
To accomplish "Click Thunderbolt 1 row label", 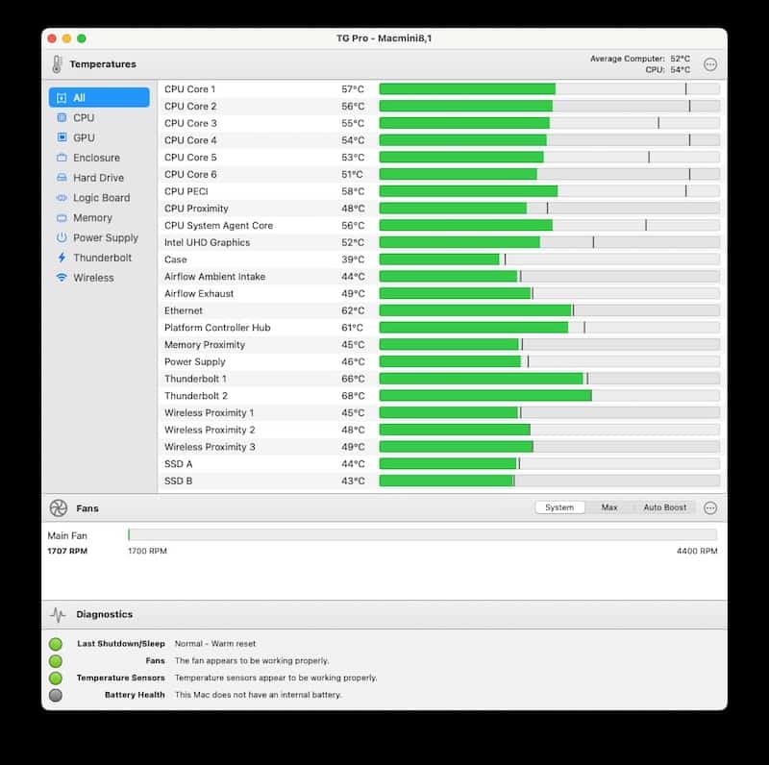I will [x=195, y=379].
